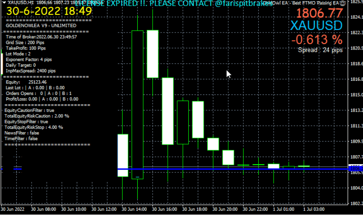This screenshot has height=215, width=363.
Task: Click the Spread : 24 pips text
Action: 320,50
